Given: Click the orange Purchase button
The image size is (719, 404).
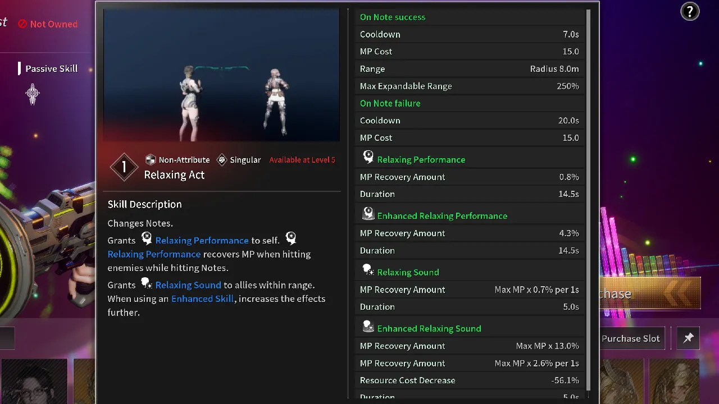Looking at the screenshot, I should 650,293.
